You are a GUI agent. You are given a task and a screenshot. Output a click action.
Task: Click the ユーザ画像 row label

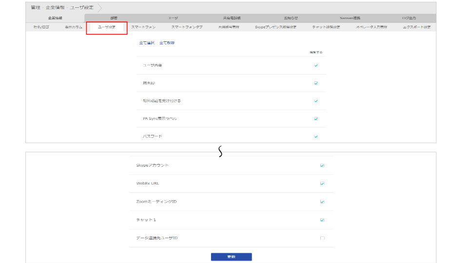click(152, 65)
